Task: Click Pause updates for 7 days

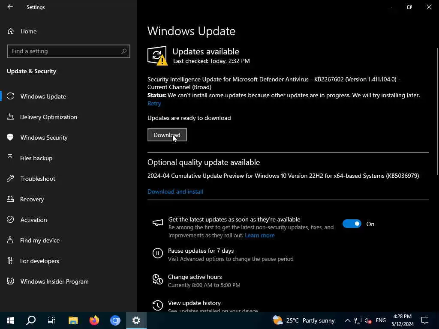Action: (x=201, y=251)
